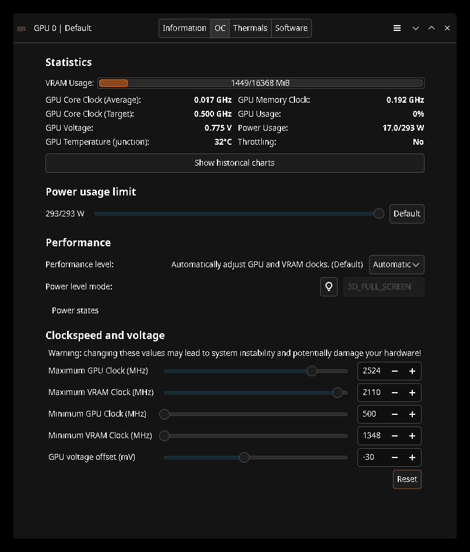Open the Software tab
Screen dimensions: 470x552
click(291, 28)
